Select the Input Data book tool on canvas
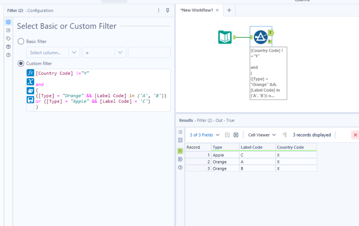Screen dimensions: 359x226 [225, 37]
